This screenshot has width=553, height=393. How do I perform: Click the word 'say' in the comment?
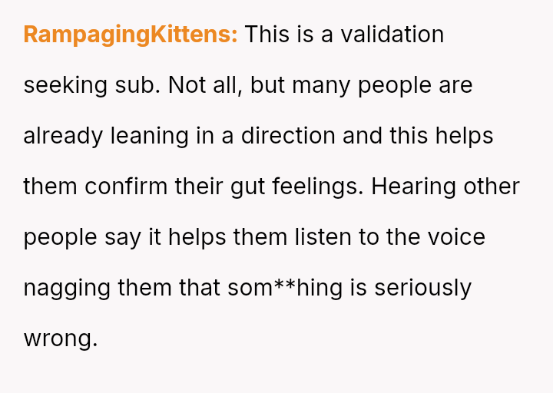point(123,237)
